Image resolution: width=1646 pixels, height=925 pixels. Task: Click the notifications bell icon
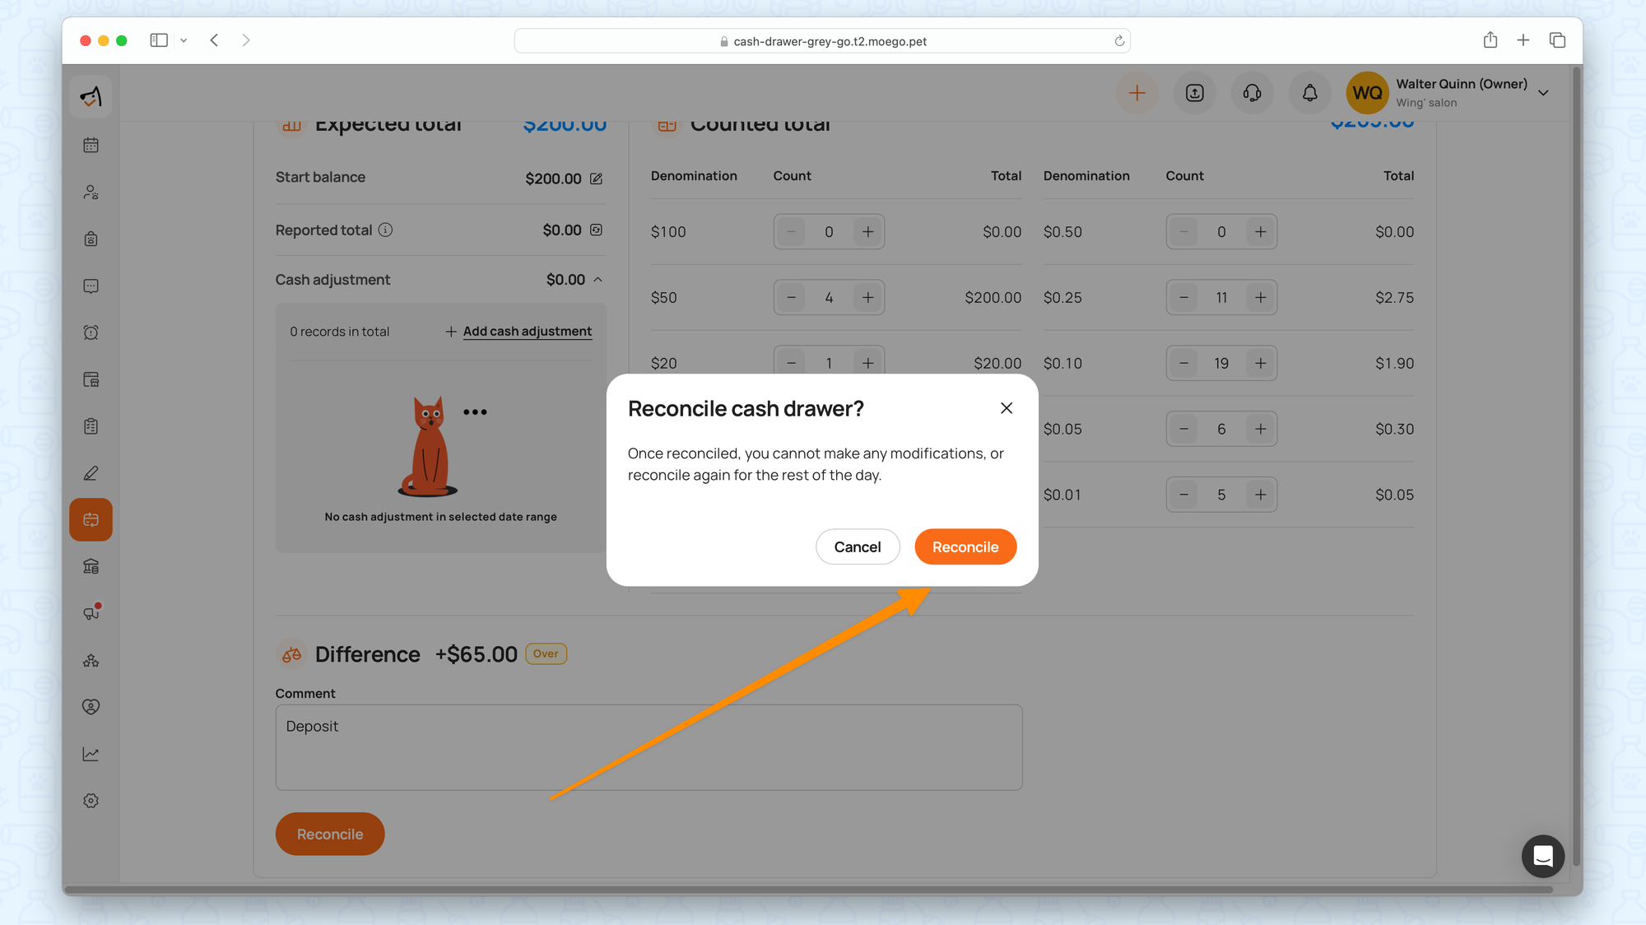(x=1309, y=93)
